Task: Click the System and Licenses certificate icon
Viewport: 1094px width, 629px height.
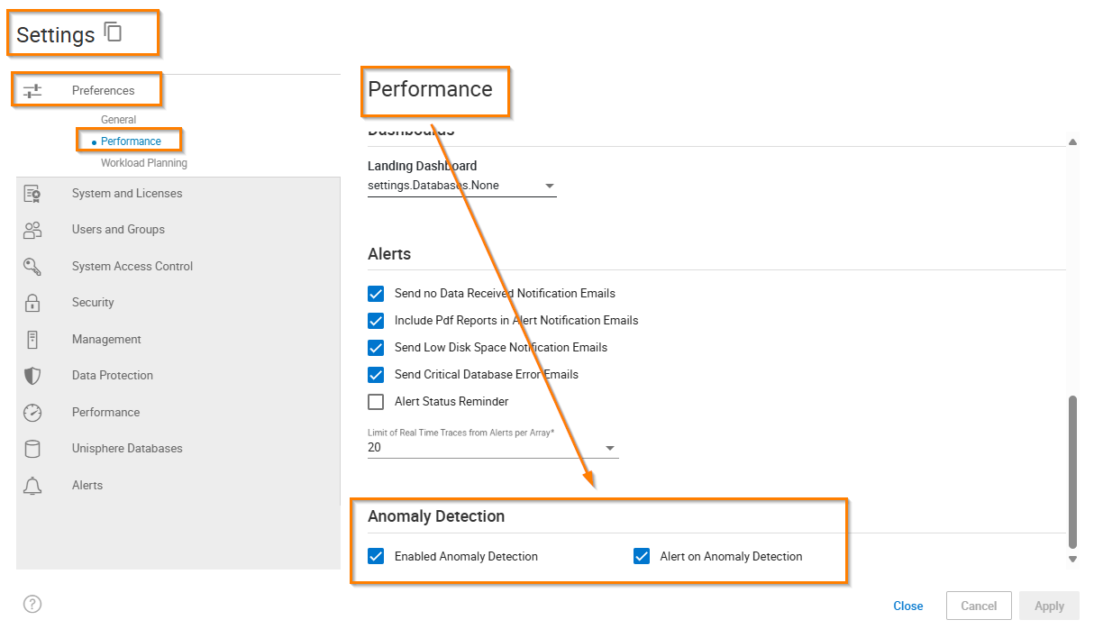Action: click(32, 194)
